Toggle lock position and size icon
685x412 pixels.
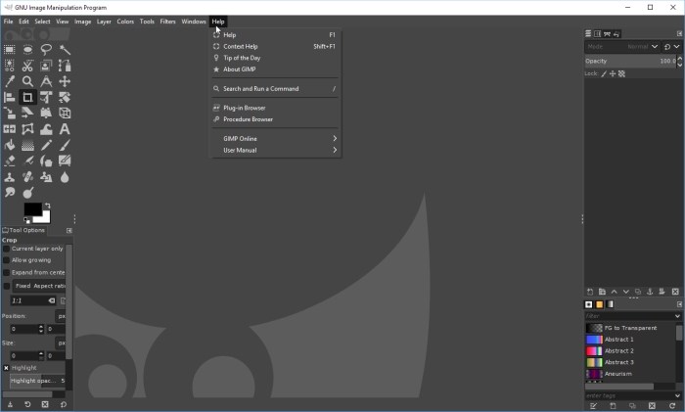coord(613,73)
